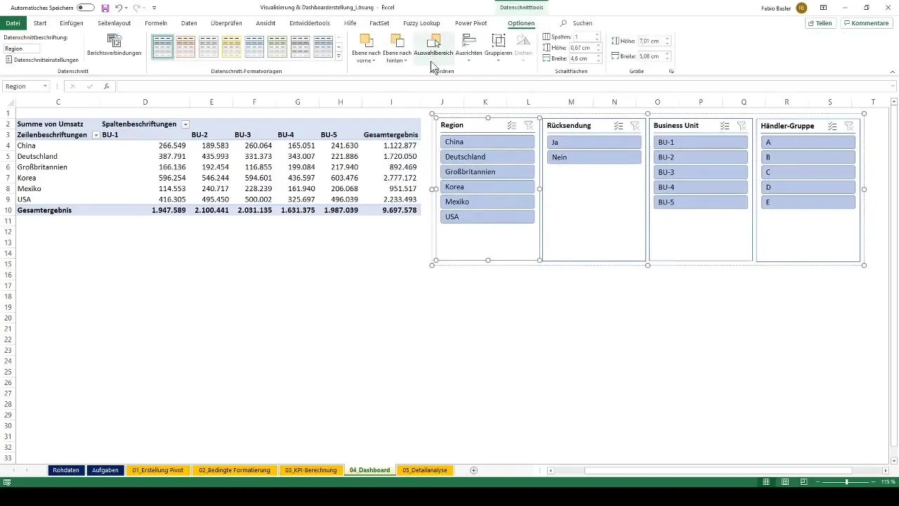Click the redo arrow icon
Screen dimensions: 899x506
tap(137, 8)
